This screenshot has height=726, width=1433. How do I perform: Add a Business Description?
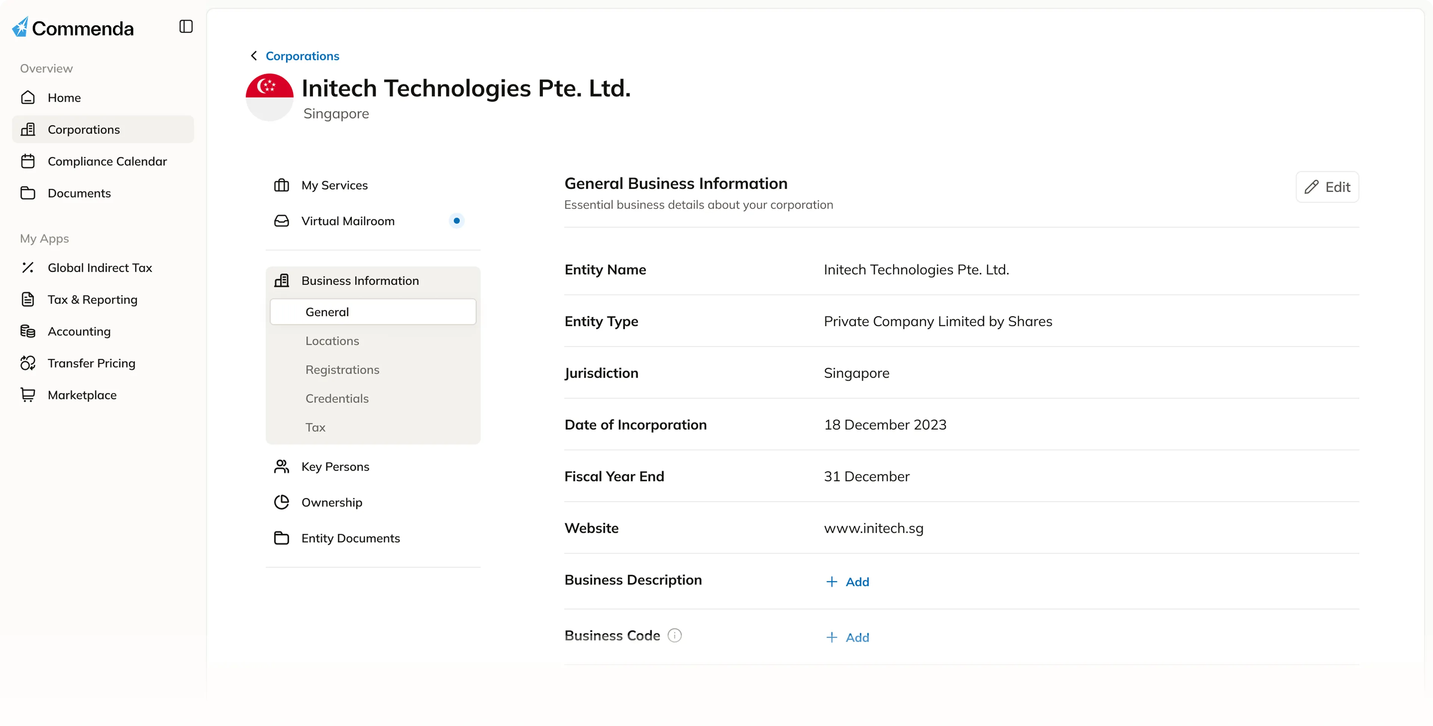(847, 581)
